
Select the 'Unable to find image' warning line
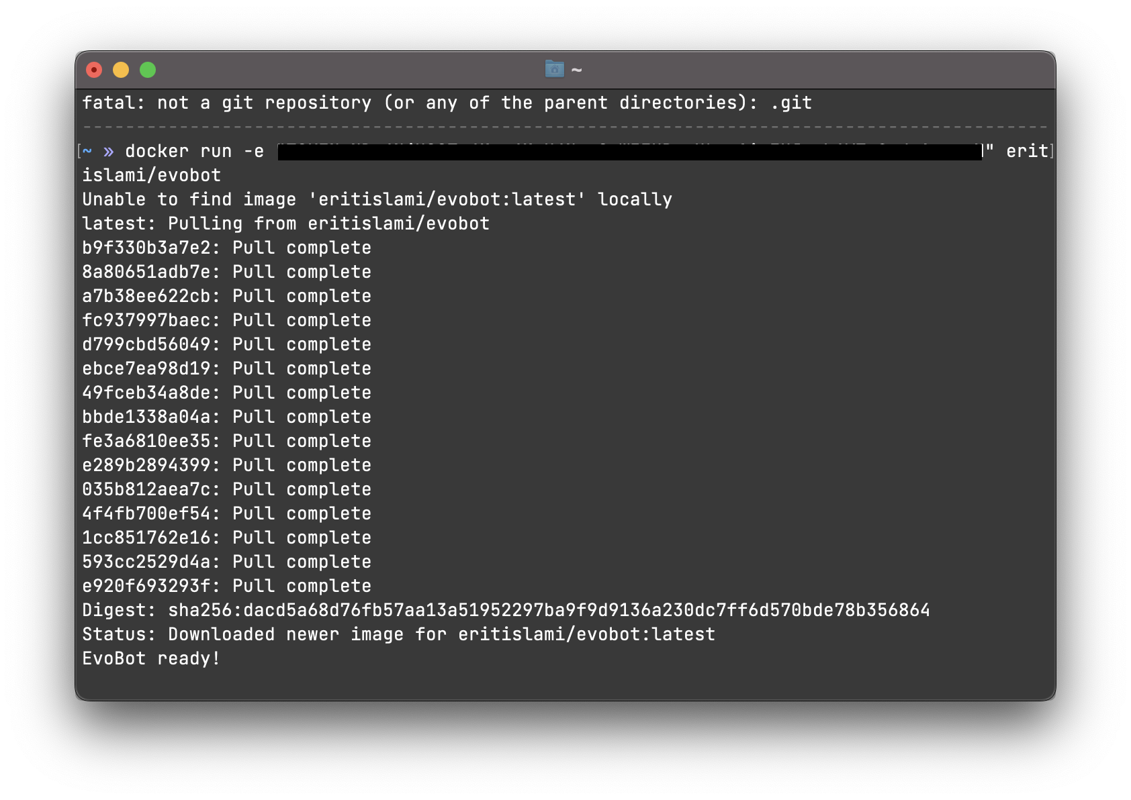tap(376, 199)
